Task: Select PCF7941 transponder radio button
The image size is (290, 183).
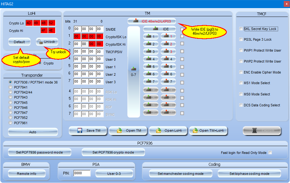Action: point(10,87)
